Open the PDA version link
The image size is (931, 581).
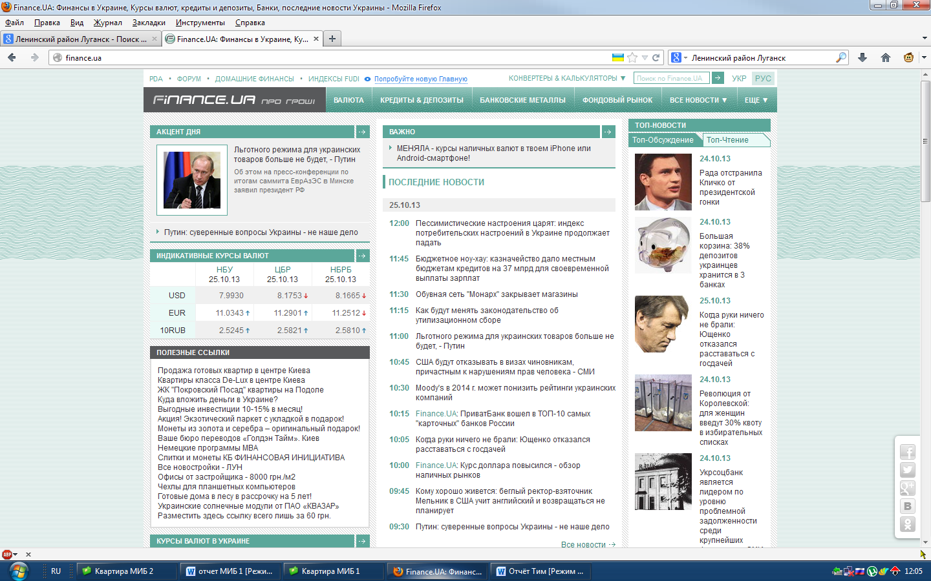156,79
